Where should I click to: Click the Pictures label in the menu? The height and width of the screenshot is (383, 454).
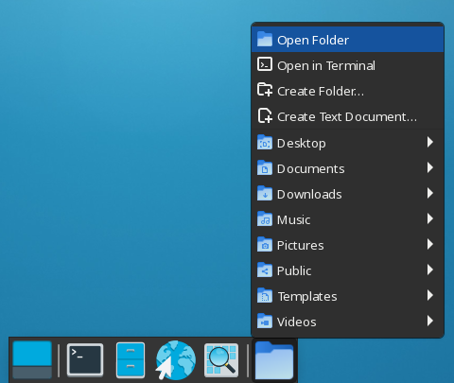[x=300, y=245]
